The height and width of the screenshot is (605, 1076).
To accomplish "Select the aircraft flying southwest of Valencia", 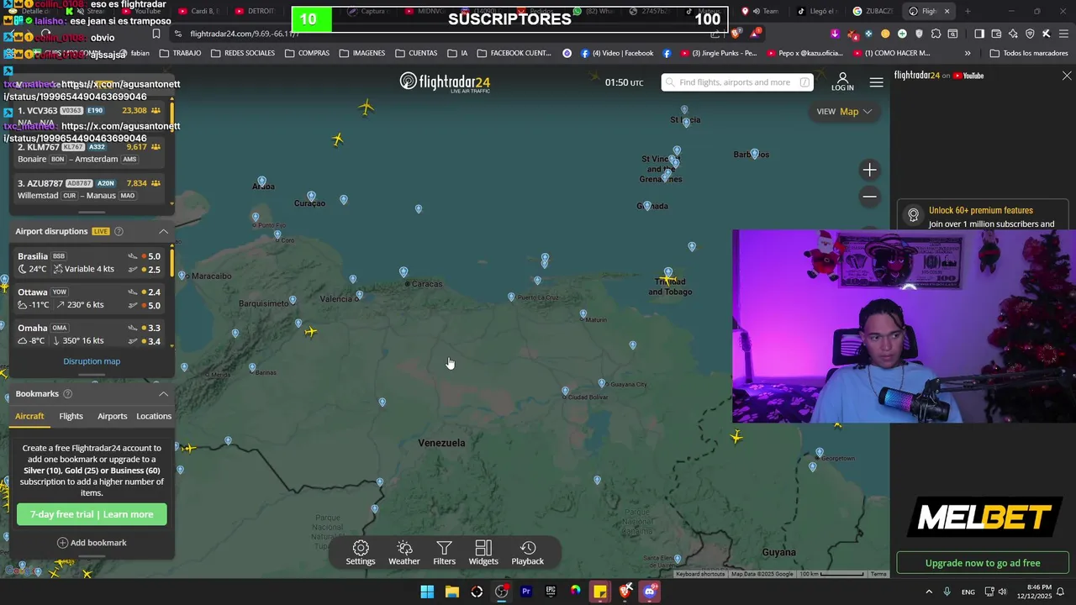I will pyautogui.click(x=311, y=332).
